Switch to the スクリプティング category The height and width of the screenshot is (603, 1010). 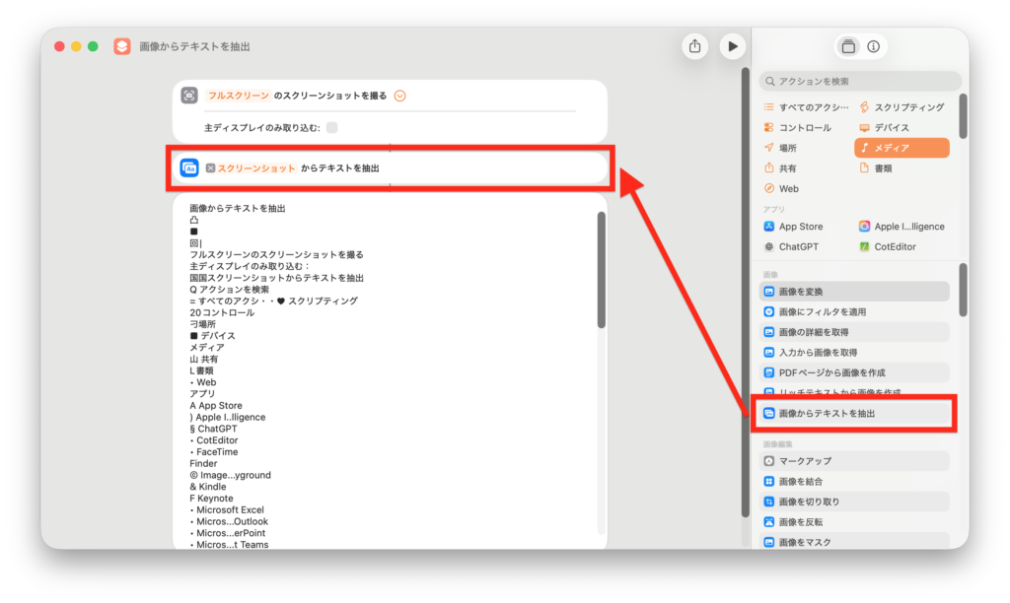click(x=901, y=107)
